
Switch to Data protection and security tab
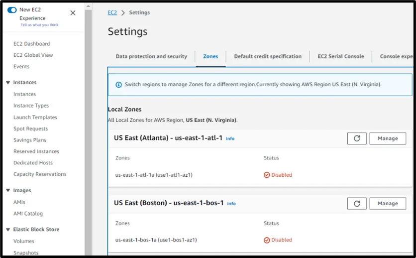[x=151, y=56]
